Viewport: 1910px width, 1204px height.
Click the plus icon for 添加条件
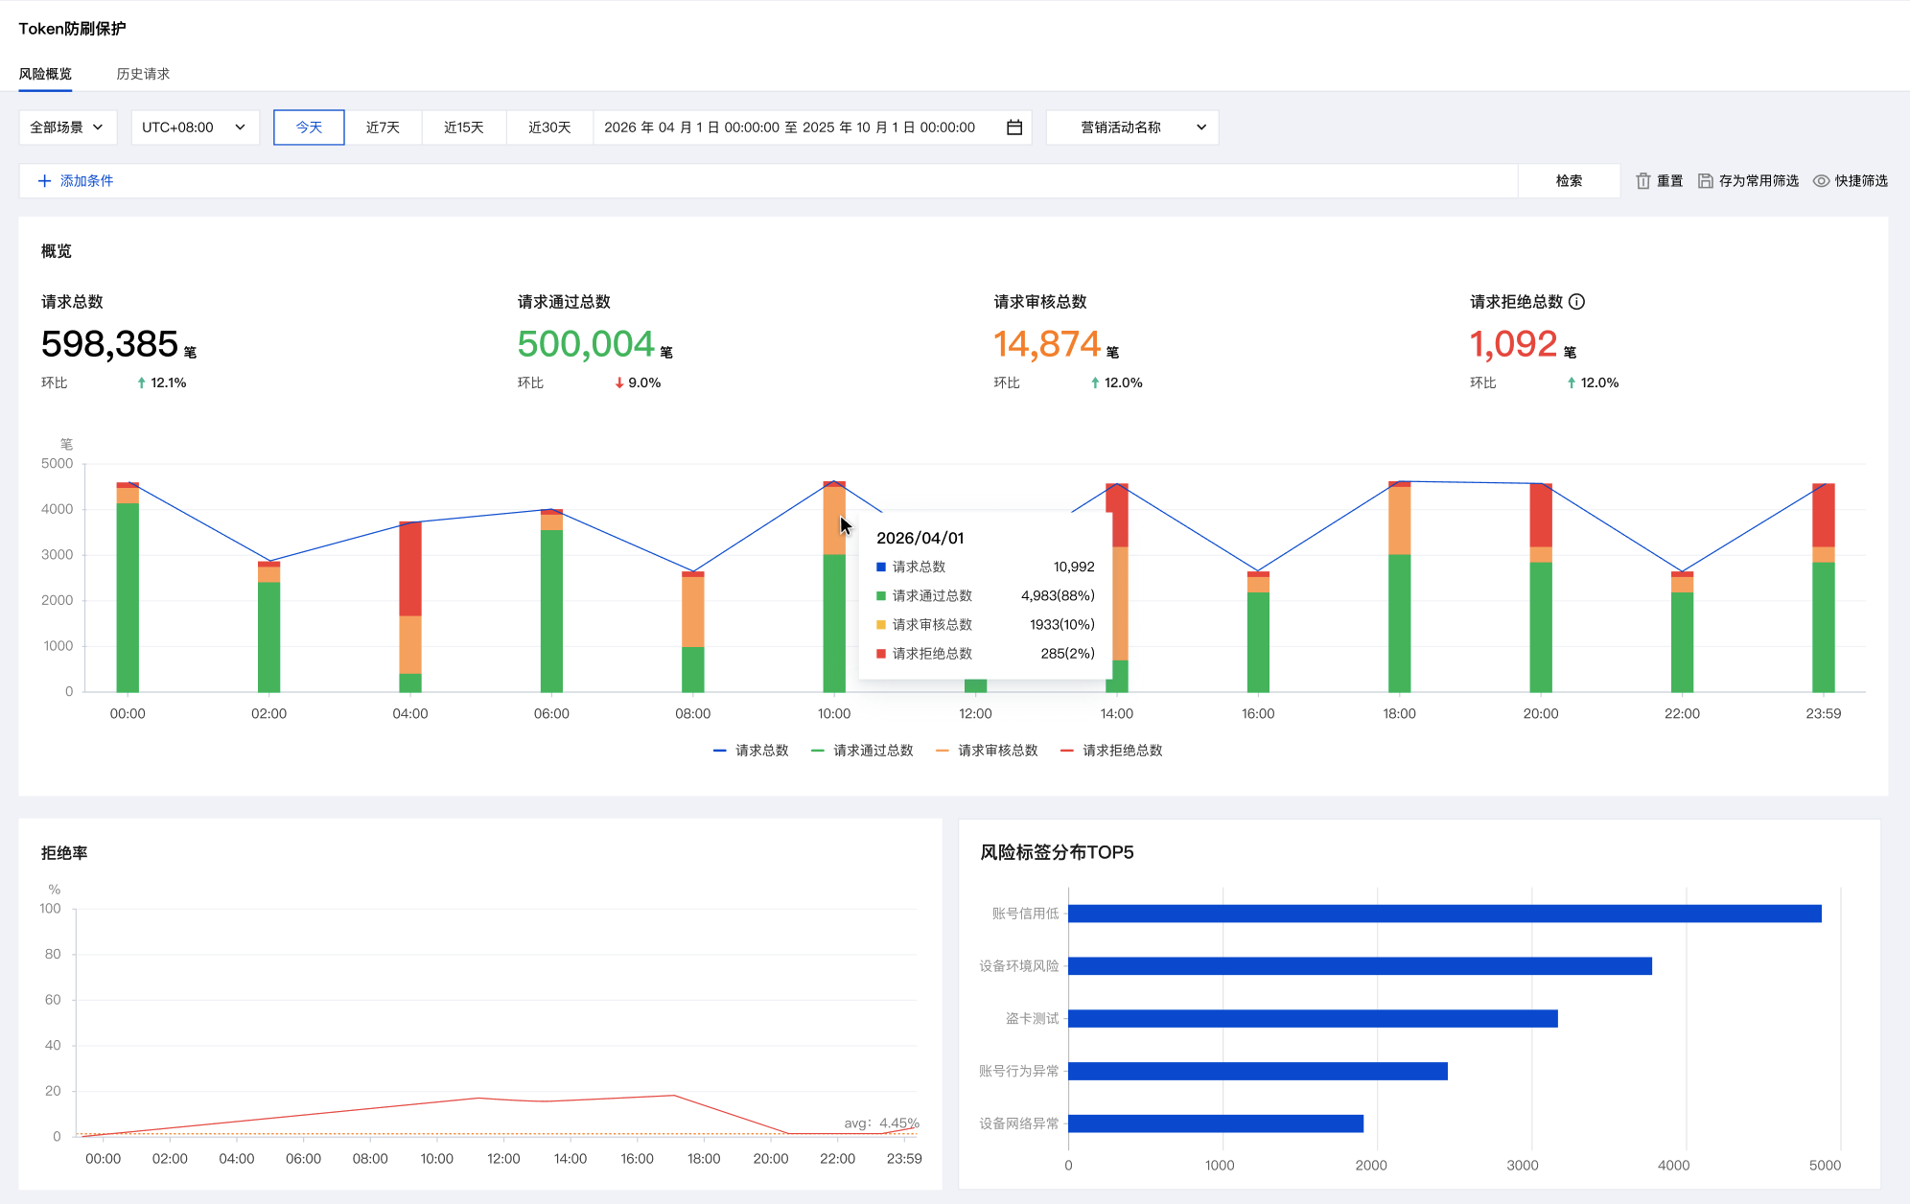click(x=44, y=181)
